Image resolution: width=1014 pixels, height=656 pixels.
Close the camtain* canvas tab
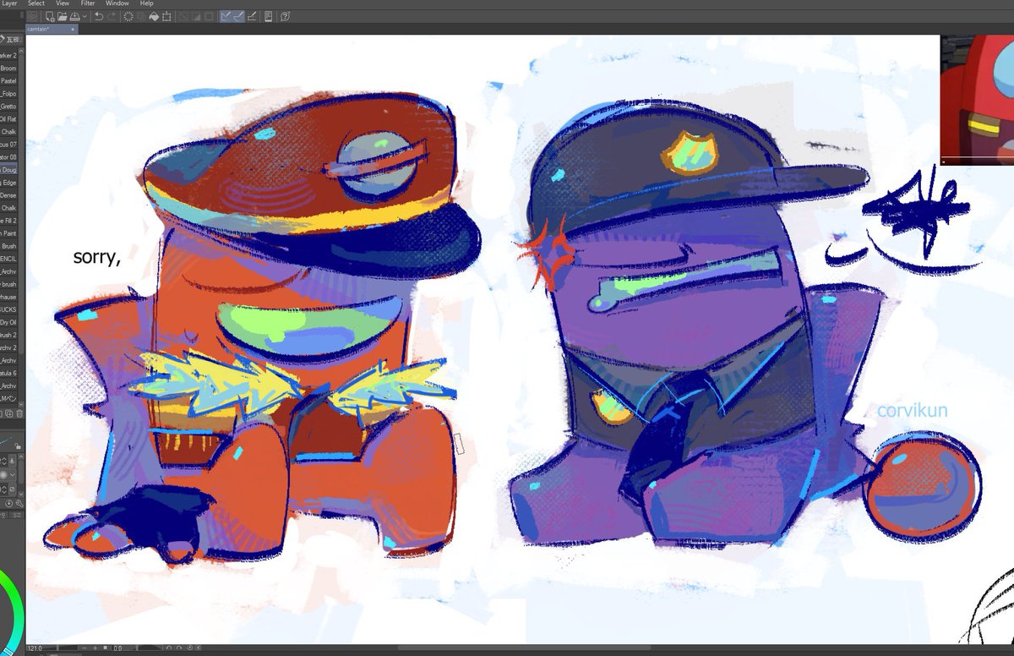click(x=73, y=29)
